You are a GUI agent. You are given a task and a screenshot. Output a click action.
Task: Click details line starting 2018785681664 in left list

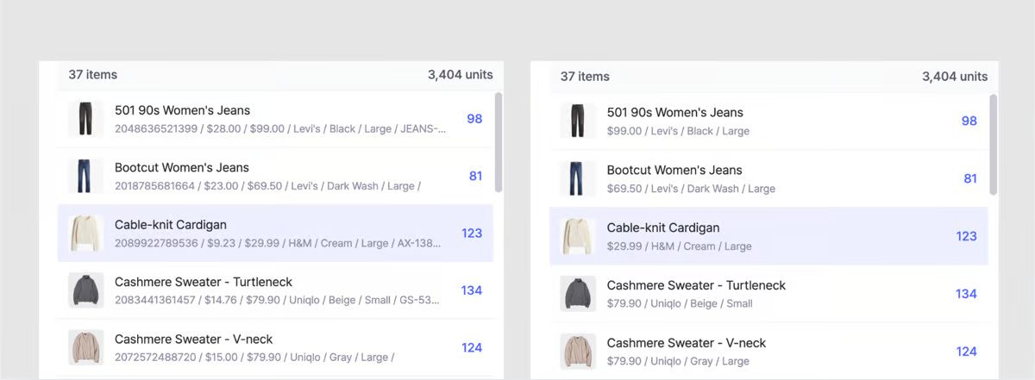point(267,186)
